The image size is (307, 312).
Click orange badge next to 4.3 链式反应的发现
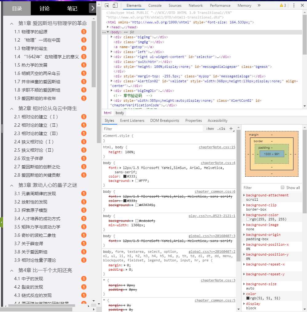[84, 295]
